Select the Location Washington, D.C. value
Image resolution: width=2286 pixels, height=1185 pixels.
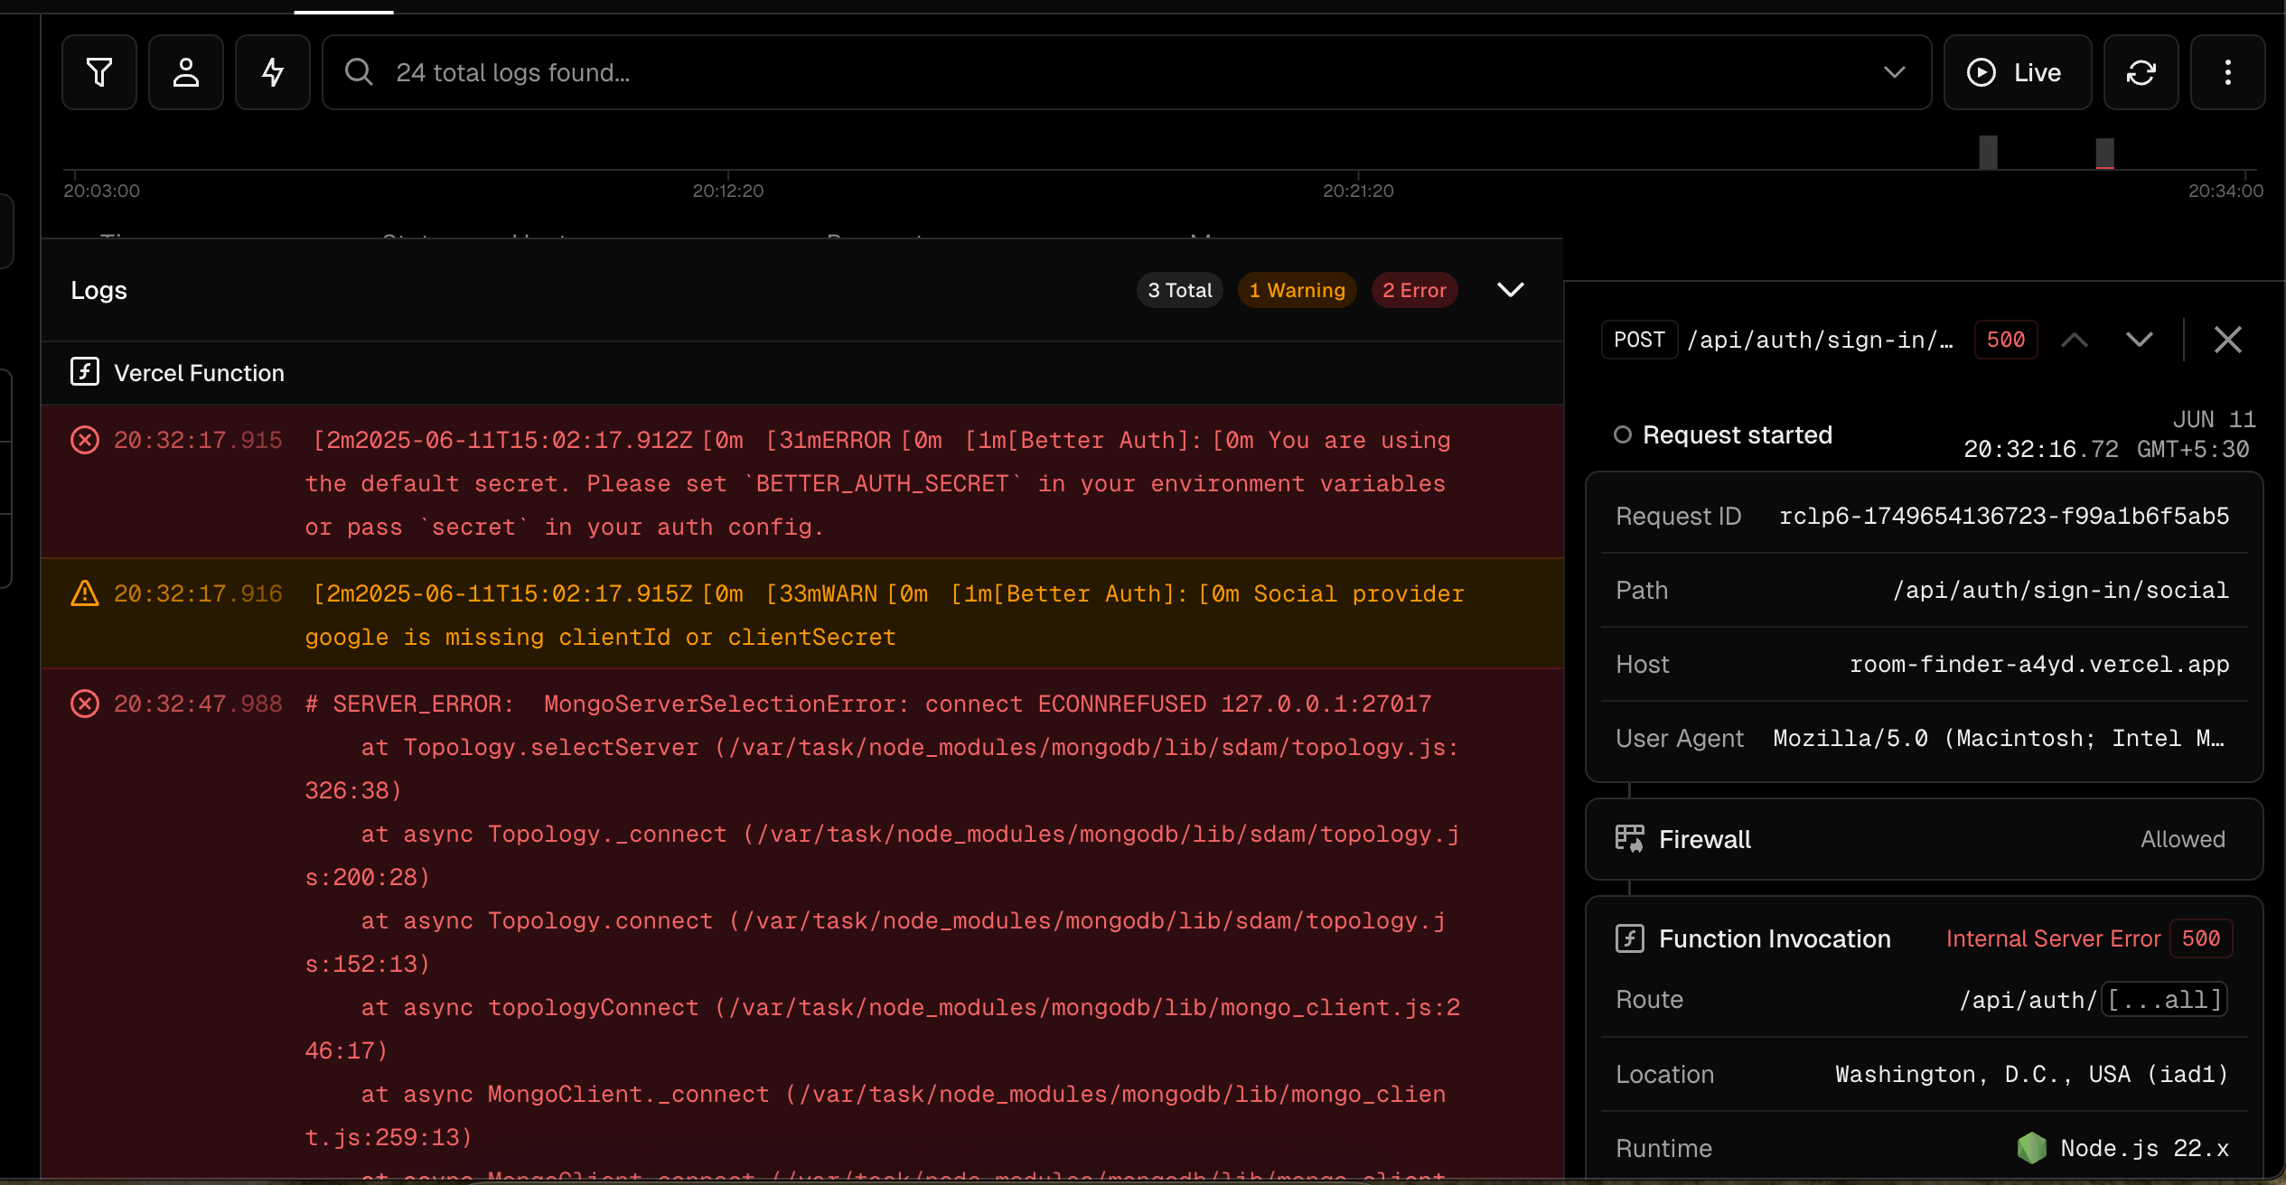pos(2032,1074)
